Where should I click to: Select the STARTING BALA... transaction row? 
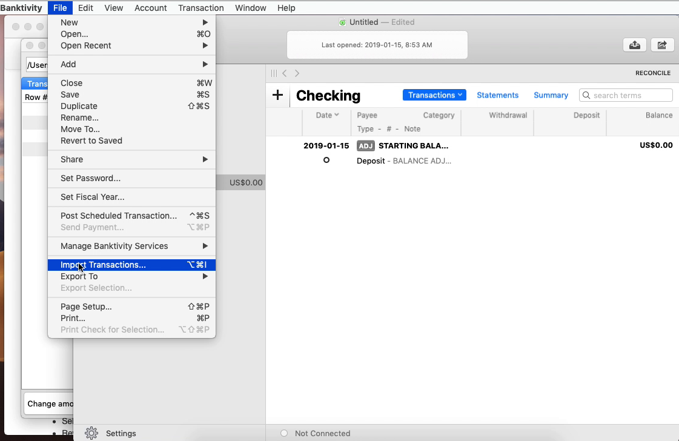click(472, 153)
